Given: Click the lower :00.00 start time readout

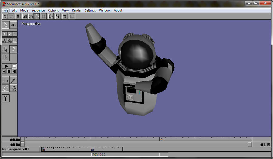Looking at the screenshot, I should [x=15, y=145].
